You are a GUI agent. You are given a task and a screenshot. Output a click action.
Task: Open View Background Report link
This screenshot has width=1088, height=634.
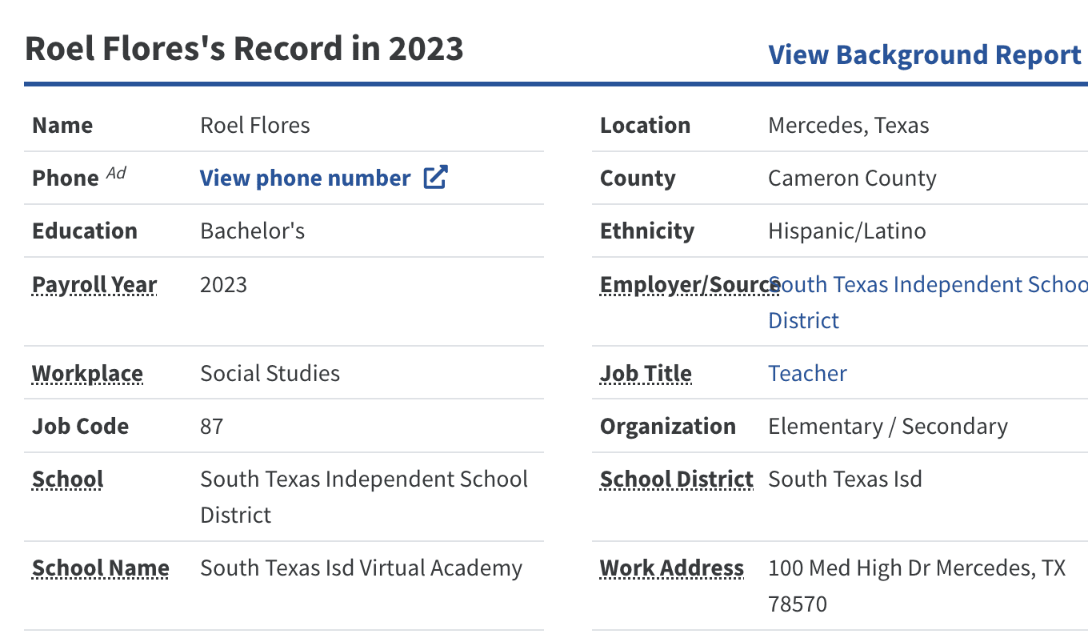click(x=924, y=54)
